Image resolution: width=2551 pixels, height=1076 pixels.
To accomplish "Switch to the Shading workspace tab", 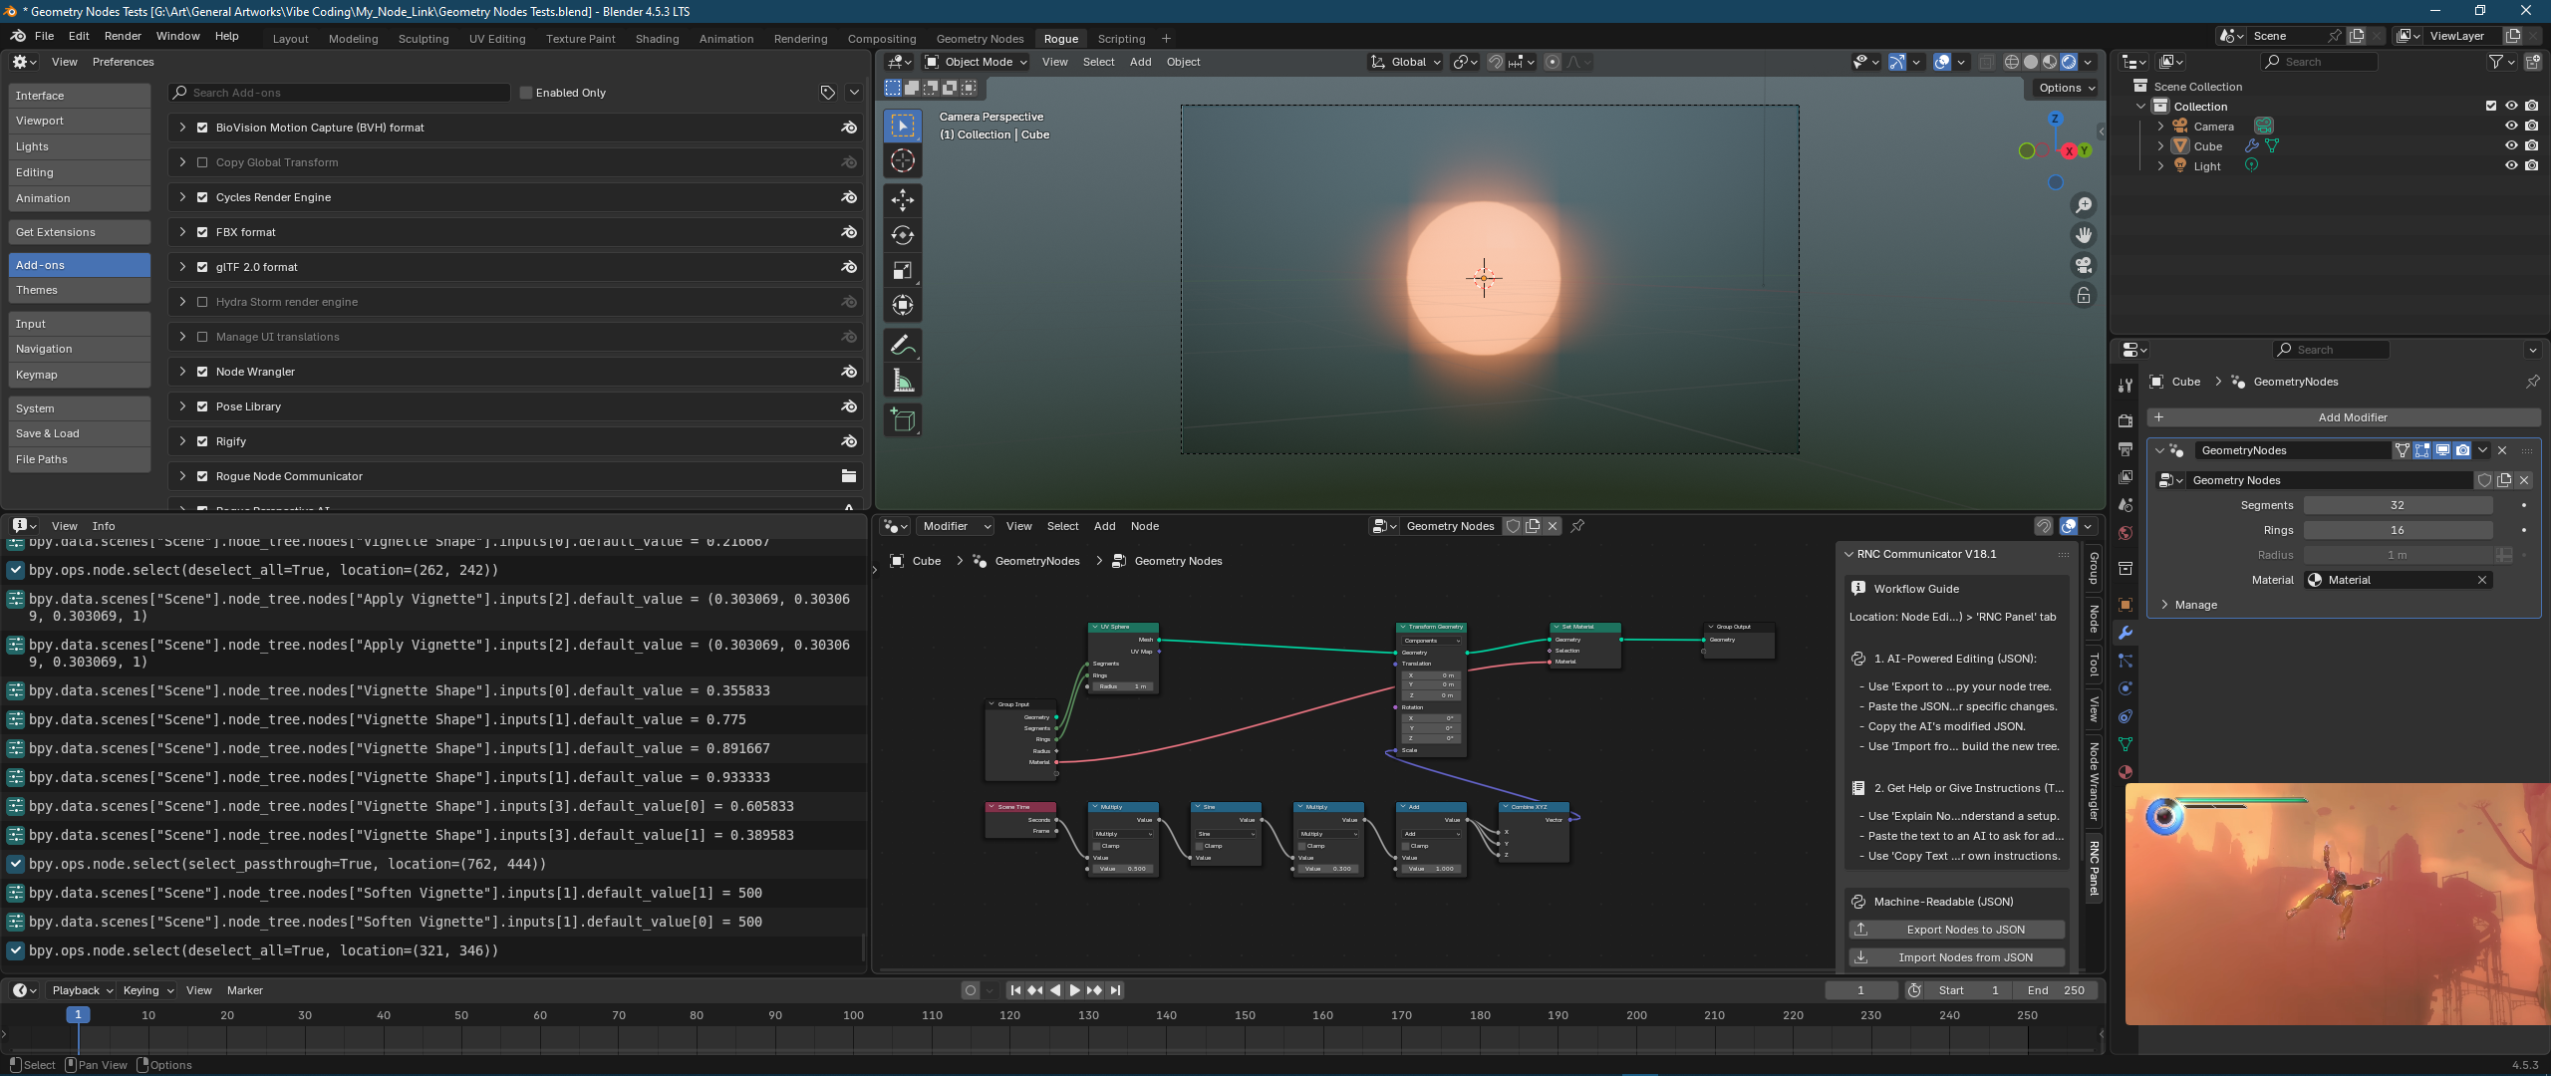I will (x=657, y=39).
